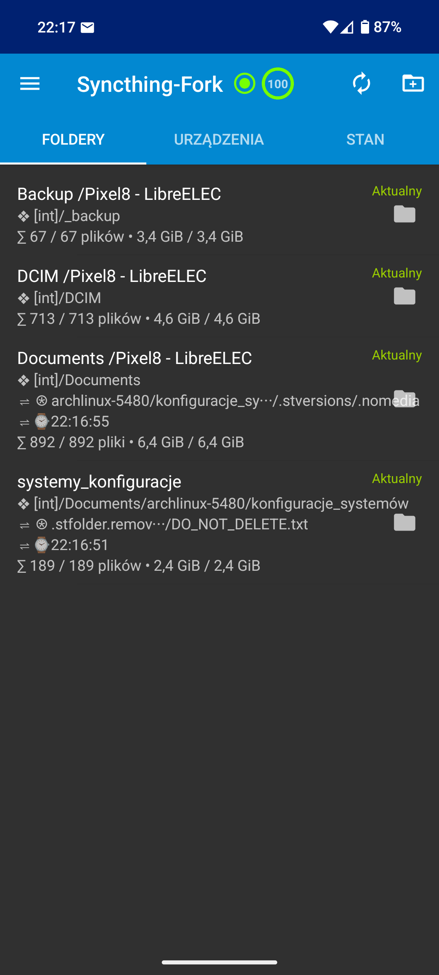
Task: Open DCIM /Pixel8 - LibreELEC folder entry
Action: (112, 276)
